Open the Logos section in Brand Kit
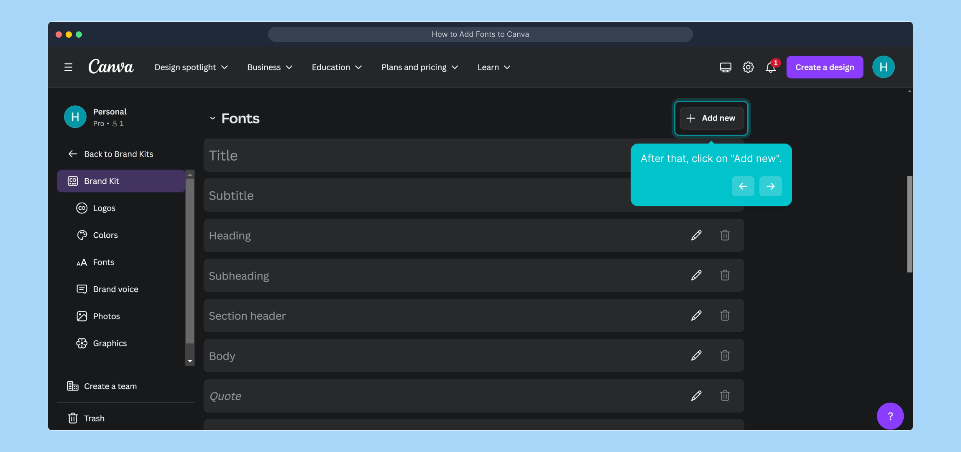This screenshot has height=452, width=961. (104, 208)
